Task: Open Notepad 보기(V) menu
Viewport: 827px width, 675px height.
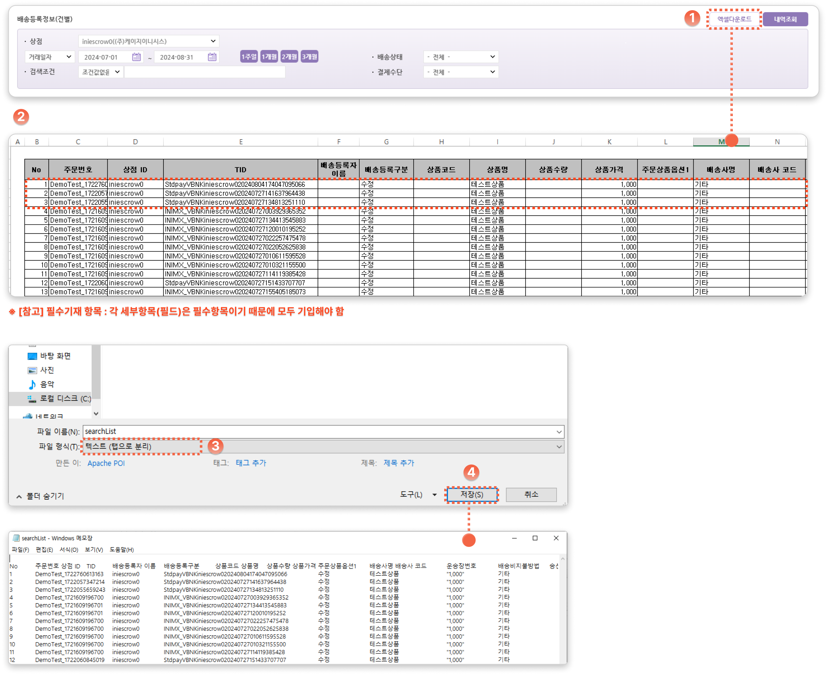Action: 94,550
